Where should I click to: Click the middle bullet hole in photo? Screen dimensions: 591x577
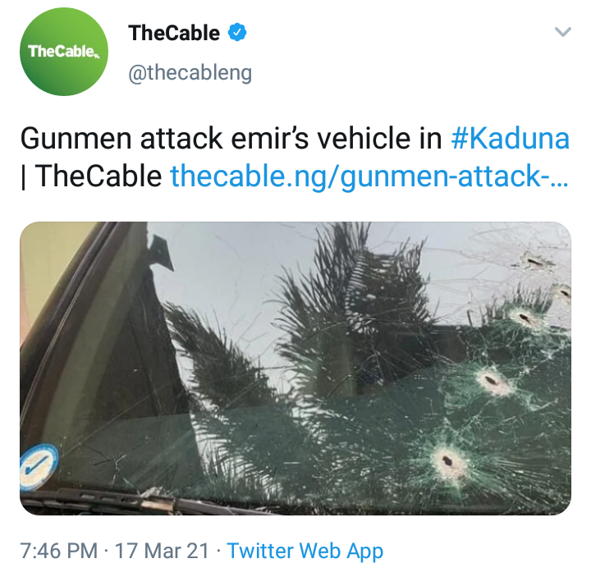(491, 381)
